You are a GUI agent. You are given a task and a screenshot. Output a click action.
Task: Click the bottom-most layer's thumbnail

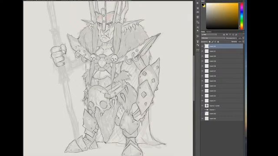(207, 119)
